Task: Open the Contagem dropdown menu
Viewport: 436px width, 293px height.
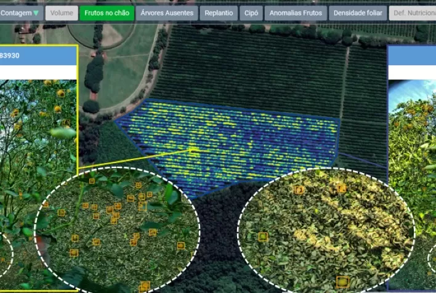Action: tap(20, 13)
